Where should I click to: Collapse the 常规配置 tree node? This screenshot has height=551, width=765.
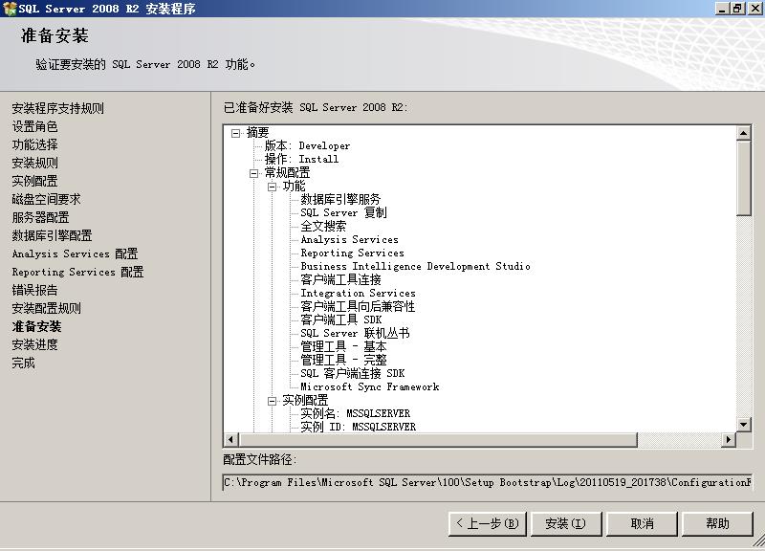tap(253, 173)
